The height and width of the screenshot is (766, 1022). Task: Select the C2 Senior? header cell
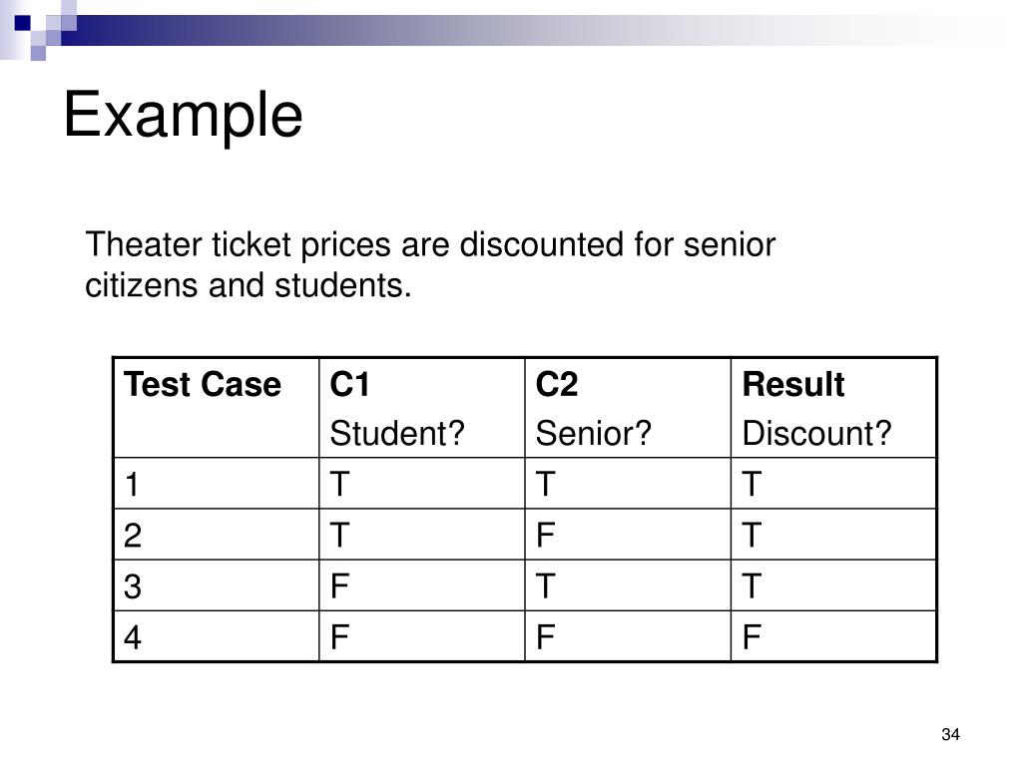click(x=628, y=408)
